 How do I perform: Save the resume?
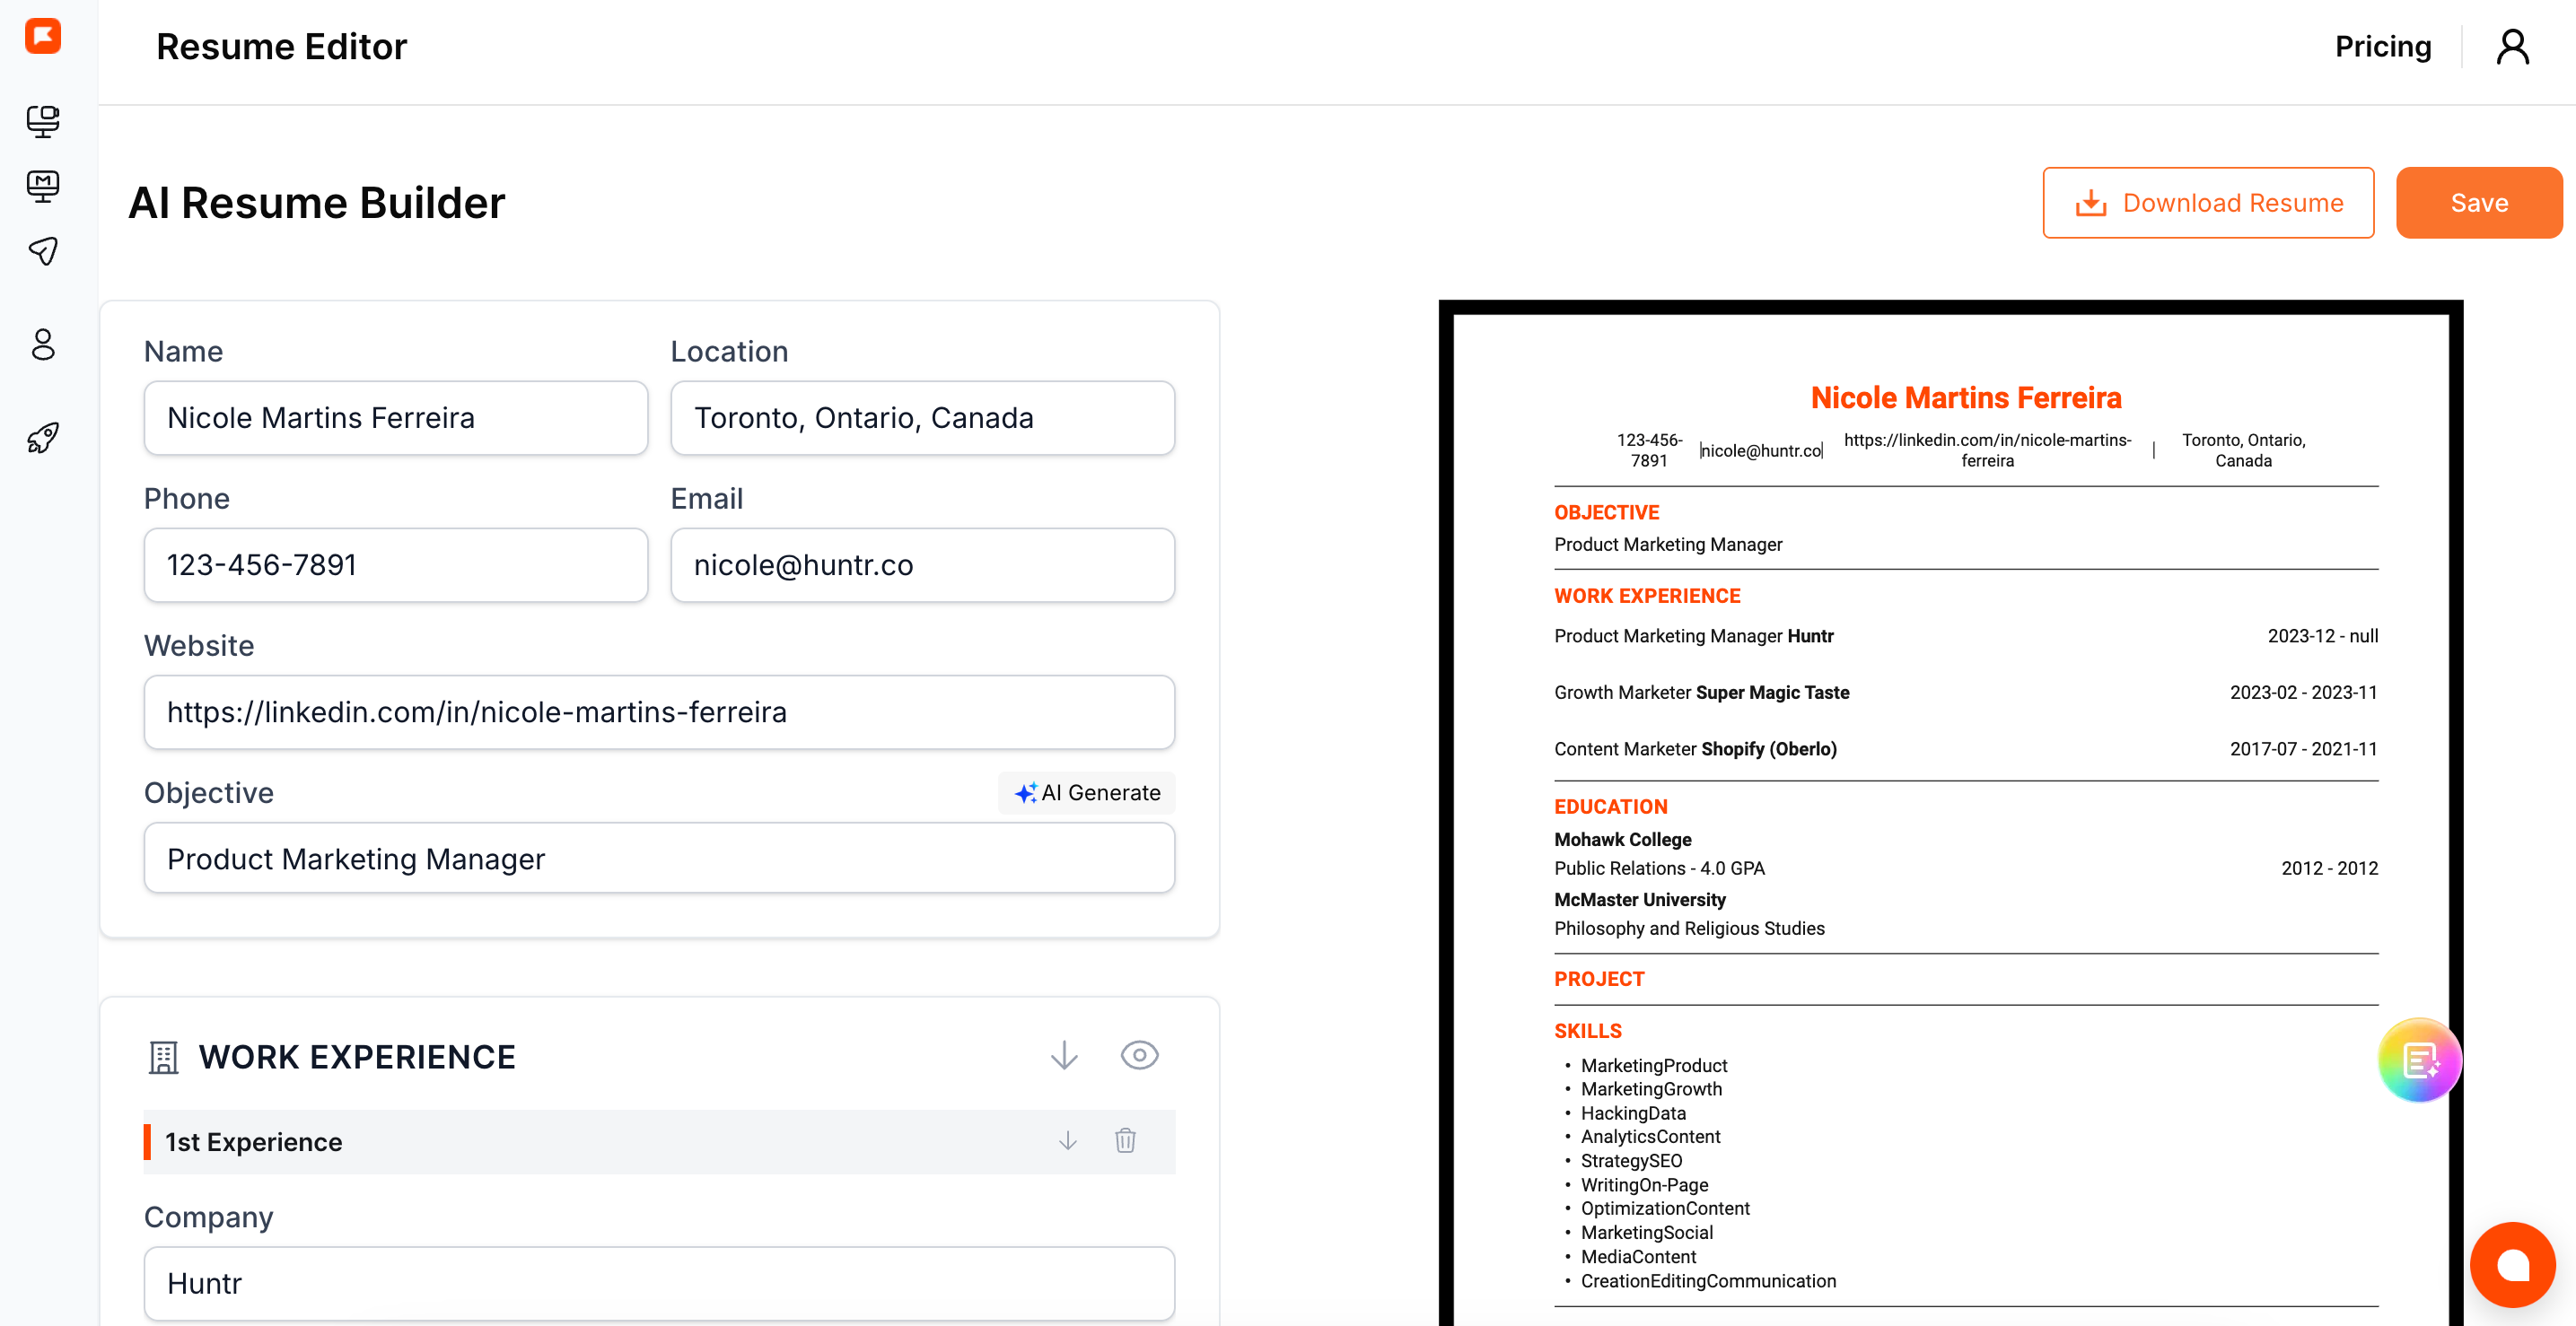point(2478,203)
